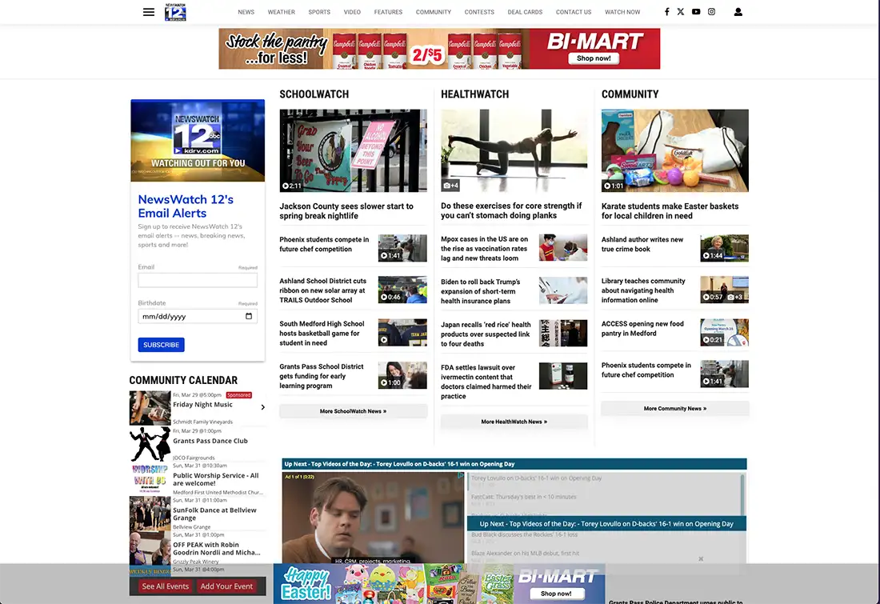Open the Video menu
This screenshot has height=604, width=880.
click(353, 12)
